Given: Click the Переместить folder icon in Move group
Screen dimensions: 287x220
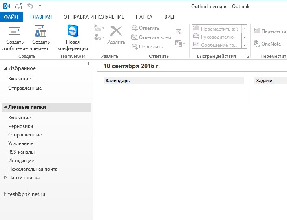Looking at the screenshot, I should 256,31.
